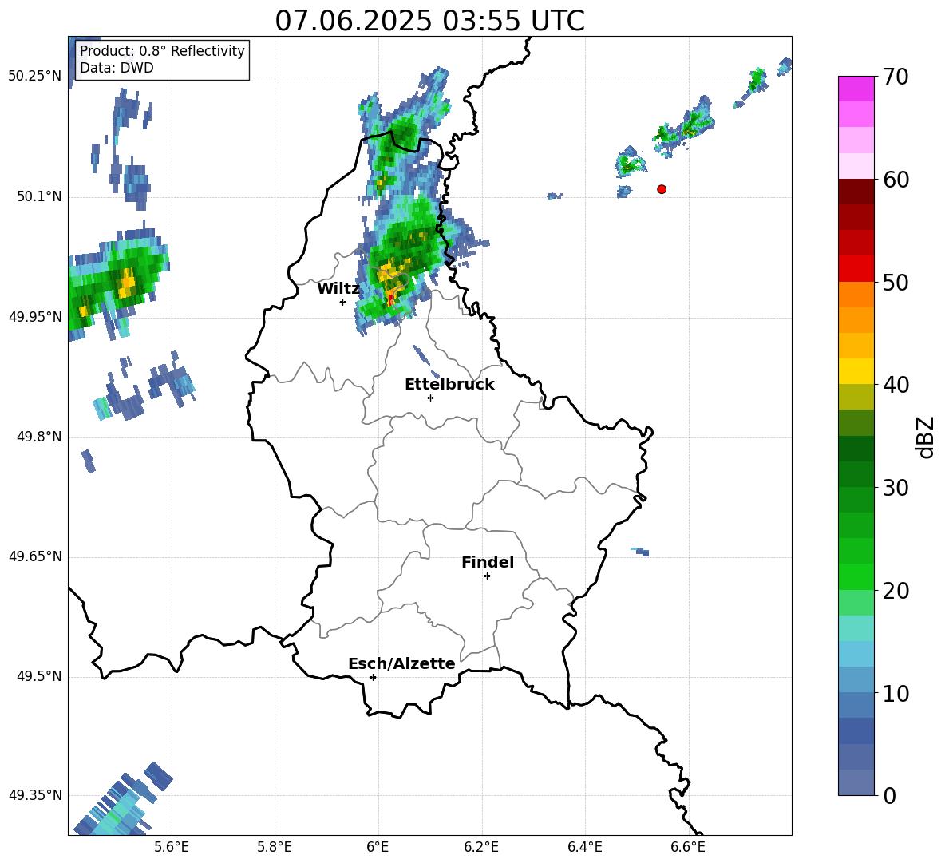Image resolution: width=945 pixels, height=863 pixels.
Task: Click the 50 tick label on colorbar
Action: click(895, 282)
